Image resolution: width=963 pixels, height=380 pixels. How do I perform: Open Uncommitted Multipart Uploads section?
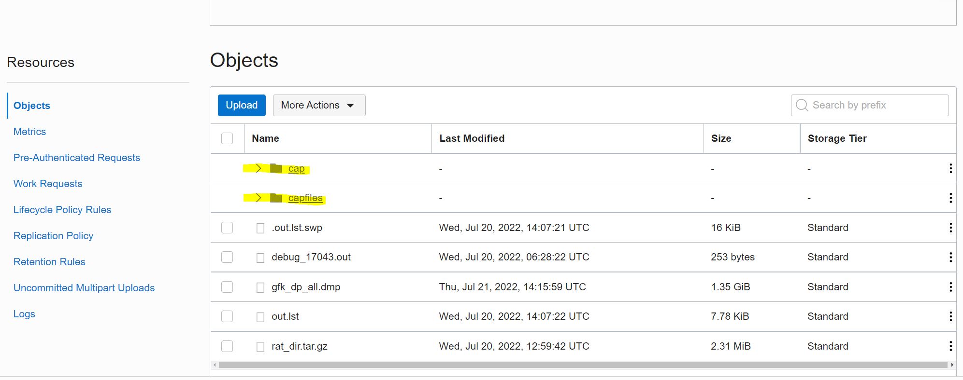[x=84, y=288]
